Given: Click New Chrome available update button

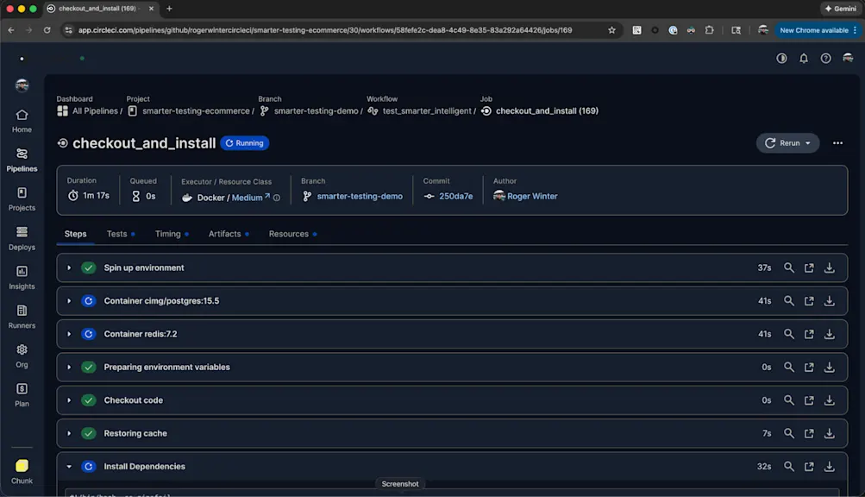Looking at the screenshot, I should click(x=818, y=30).
